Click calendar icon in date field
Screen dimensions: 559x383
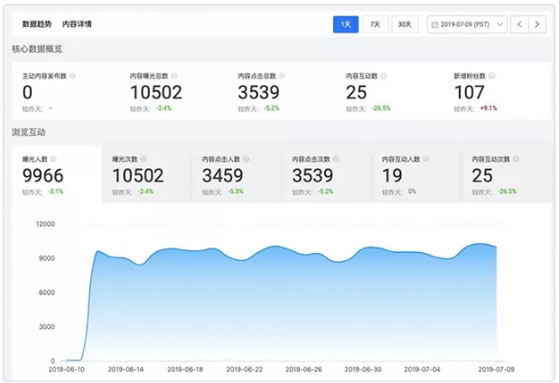pos(435,24)
